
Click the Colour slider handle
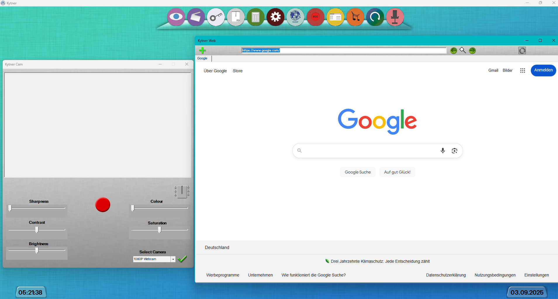133,208
